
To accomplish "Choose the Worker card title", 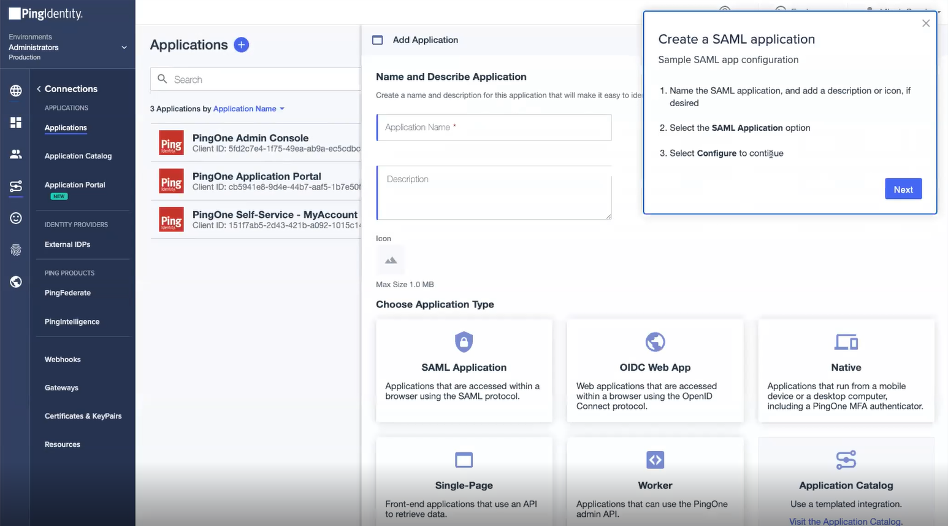I will click(655, 485).
